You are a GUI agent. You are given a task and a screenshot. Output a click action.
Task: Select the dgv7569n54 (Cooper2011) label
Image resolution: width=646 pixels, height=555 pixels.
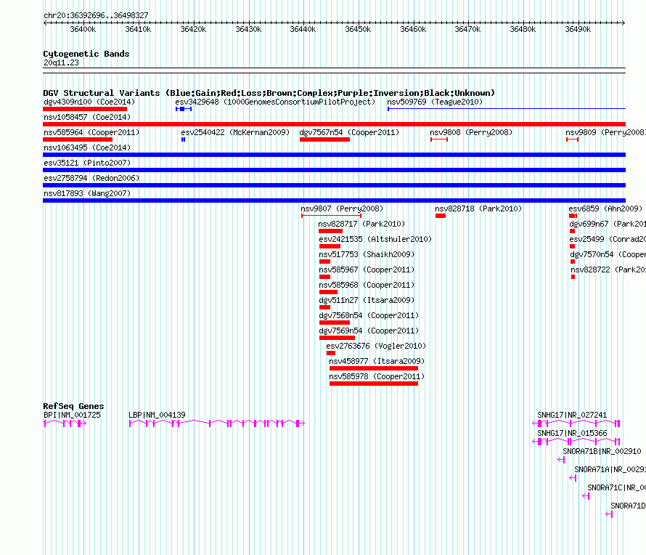point(369,331)
